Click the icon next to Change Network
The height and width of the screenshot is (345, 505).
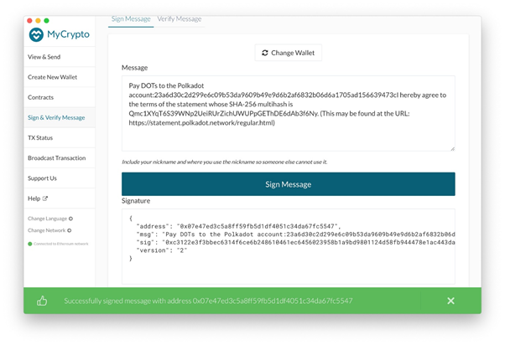click(70, 230)
